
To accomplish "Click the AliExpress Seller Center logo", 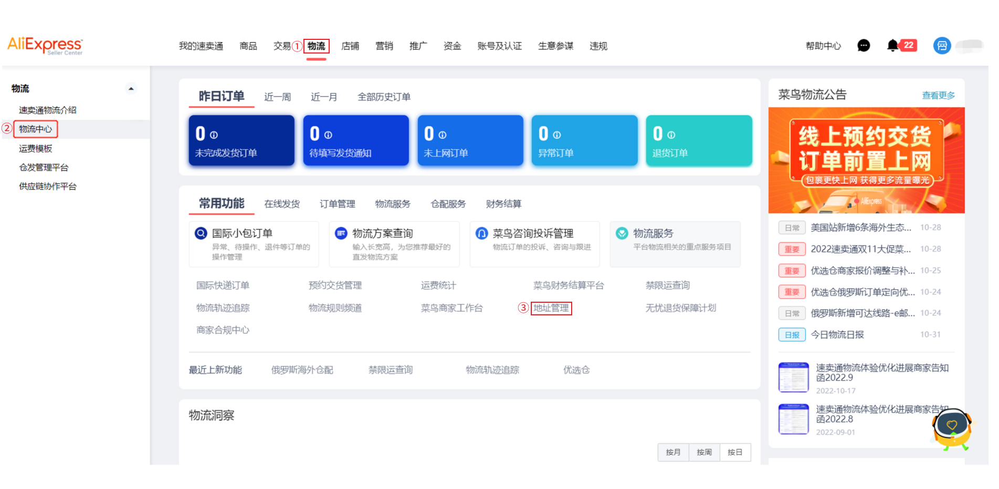I will (x=45, y=46).
